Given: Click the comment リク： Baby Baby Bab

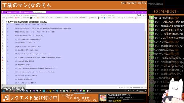Looking at the screenshot, I should (x=169, y=58).
